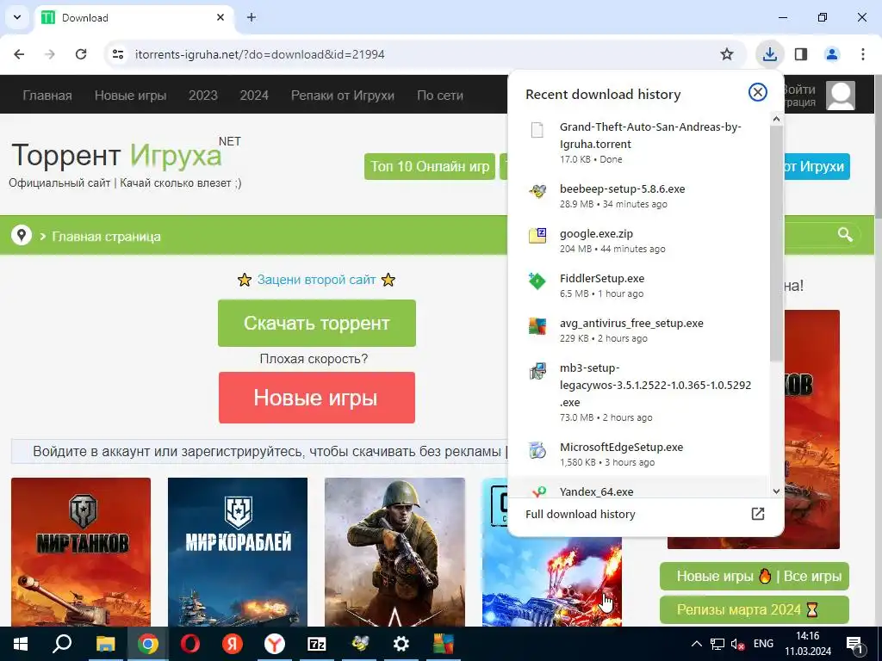
Task: Click the browser back arrow
Action: tap(19, 54)
